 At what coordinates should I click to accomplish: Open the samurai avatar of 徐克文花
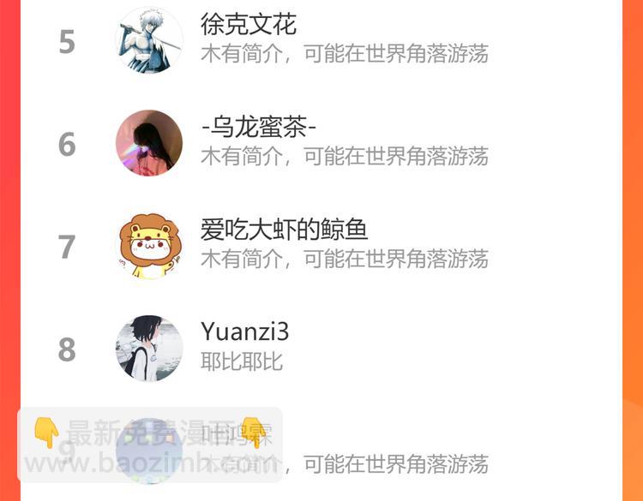[x=149, y=40]
